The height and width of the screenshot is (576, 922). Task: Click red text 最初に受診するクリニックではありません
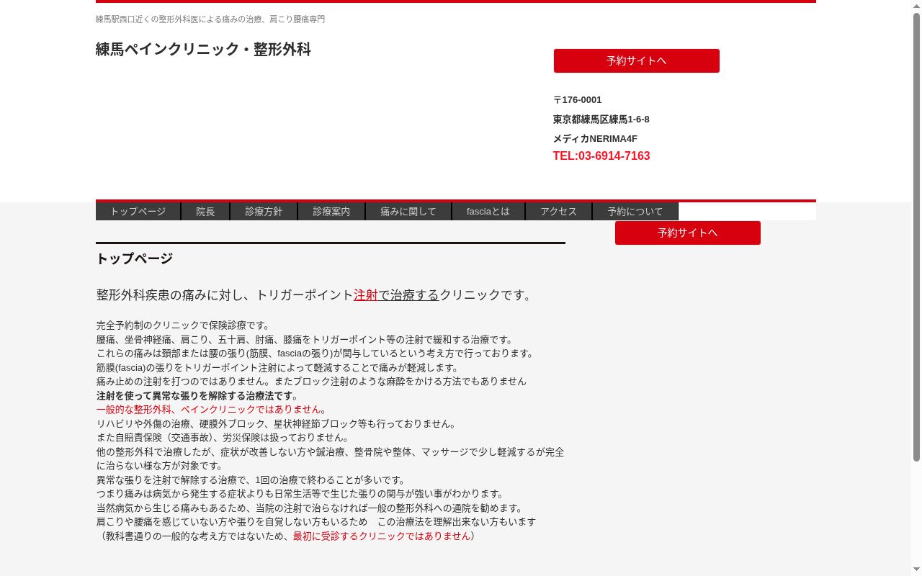tap(382, 536)
